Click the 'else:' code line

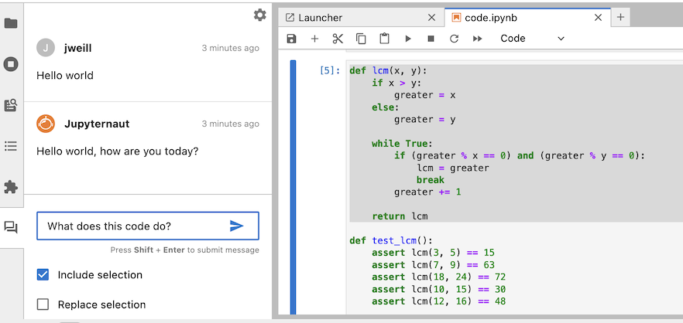(386, 107)
